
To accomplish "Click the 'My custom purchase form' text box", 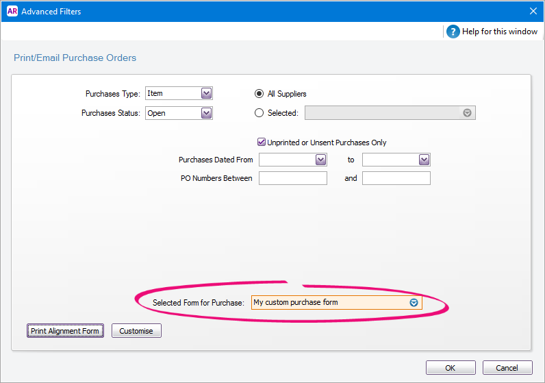I will click(x=329, y=302).
